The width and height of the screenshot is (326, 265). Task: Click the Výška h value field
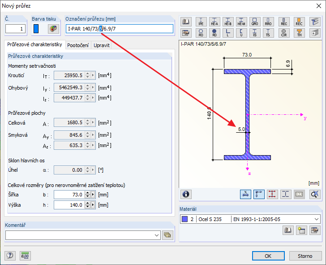[69, 205]
